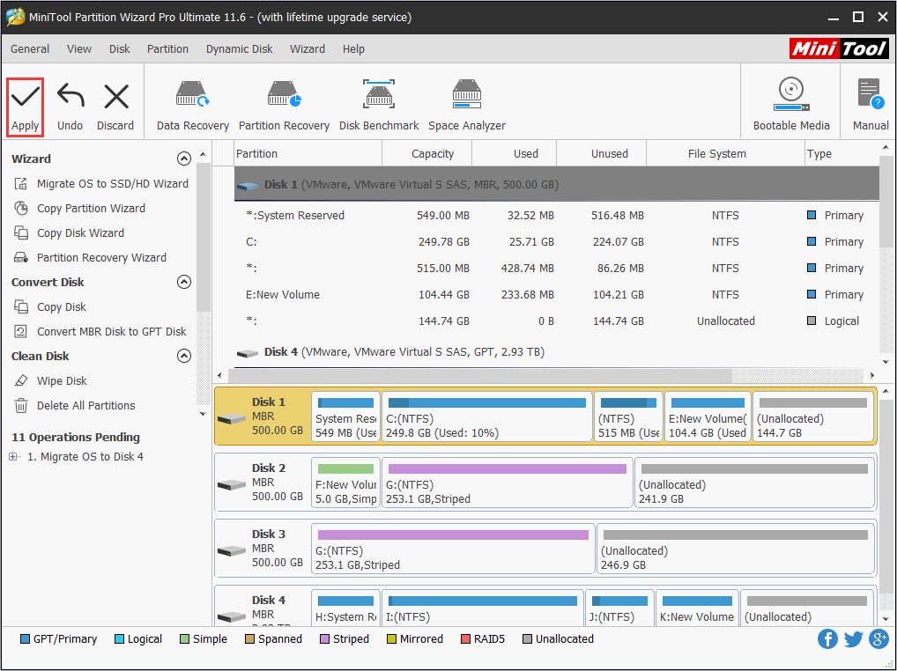Open the View menu

(79, 48)
